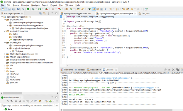Image resolution: width=183 pixels, height=111 pixels.
Task: Collapse the springbootswagger project node
Action: pyautogui.click(x=2, y=17)
